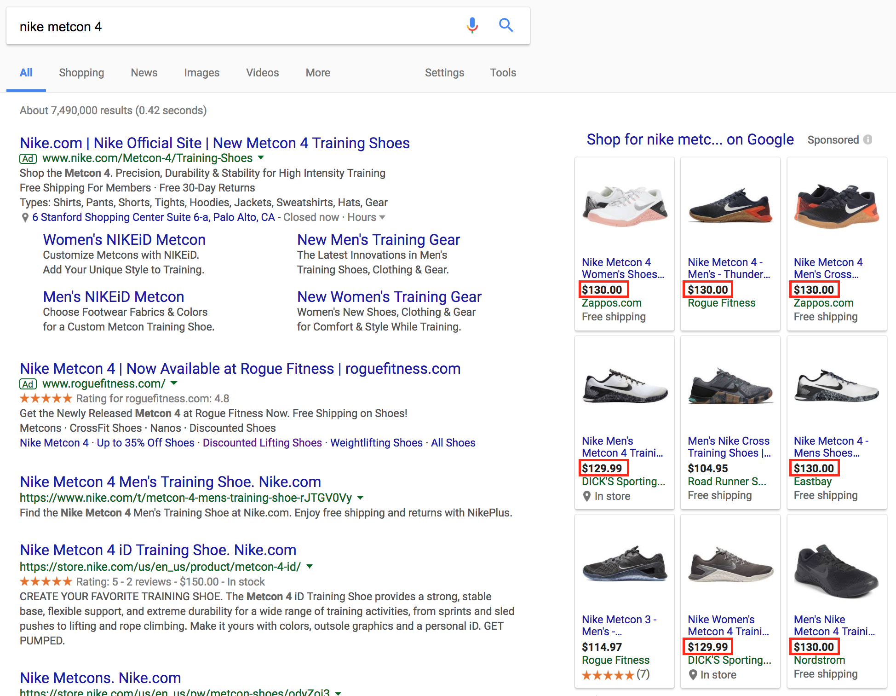Click Eastbay seller name

point(812,481)
